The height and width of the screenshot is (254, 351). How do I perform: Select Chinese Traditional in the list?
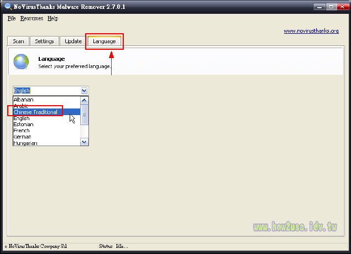35,112
